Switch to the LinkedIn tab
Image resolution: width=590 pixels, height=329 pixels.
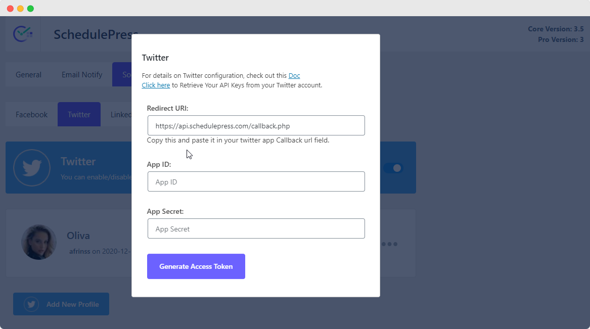point(121,114)
